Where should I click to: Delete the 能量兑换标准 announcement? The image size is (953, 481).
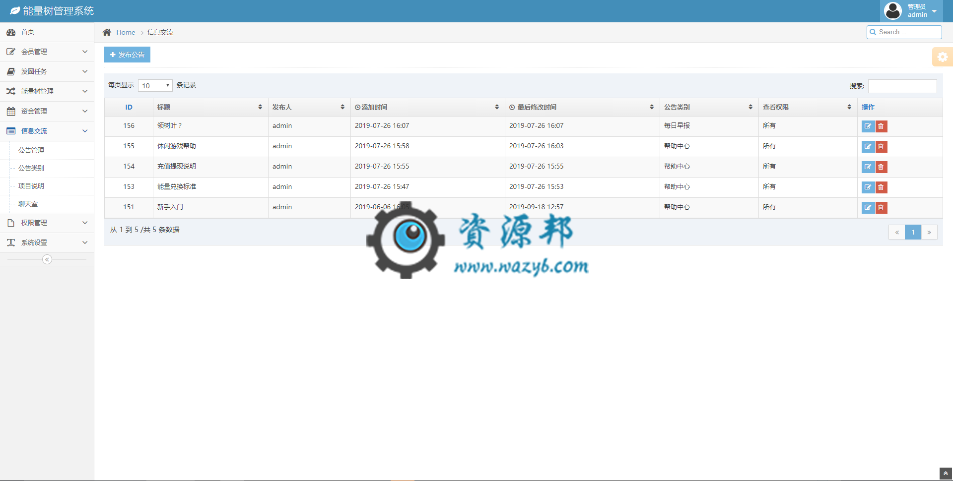(881, 187)
